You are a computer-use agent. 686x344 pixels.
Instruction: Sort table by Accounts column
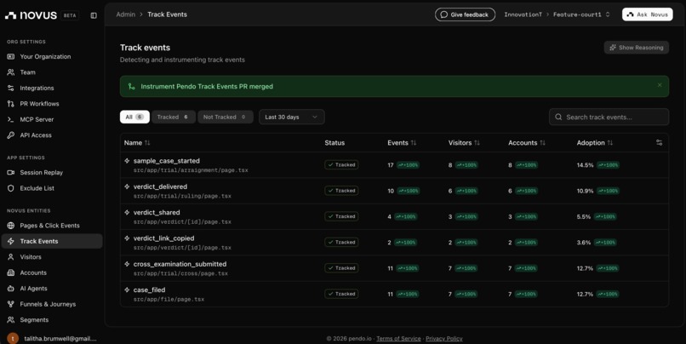click(526, 143)
